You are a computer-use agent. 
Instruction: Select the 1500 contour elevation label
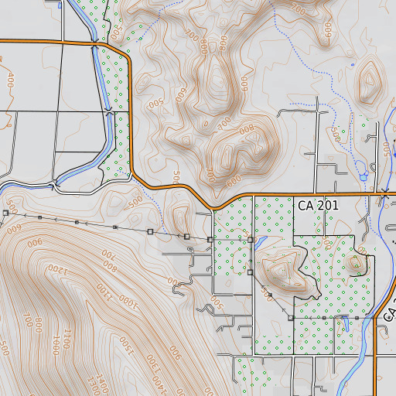pyautogui.click(x=127, y=346)
